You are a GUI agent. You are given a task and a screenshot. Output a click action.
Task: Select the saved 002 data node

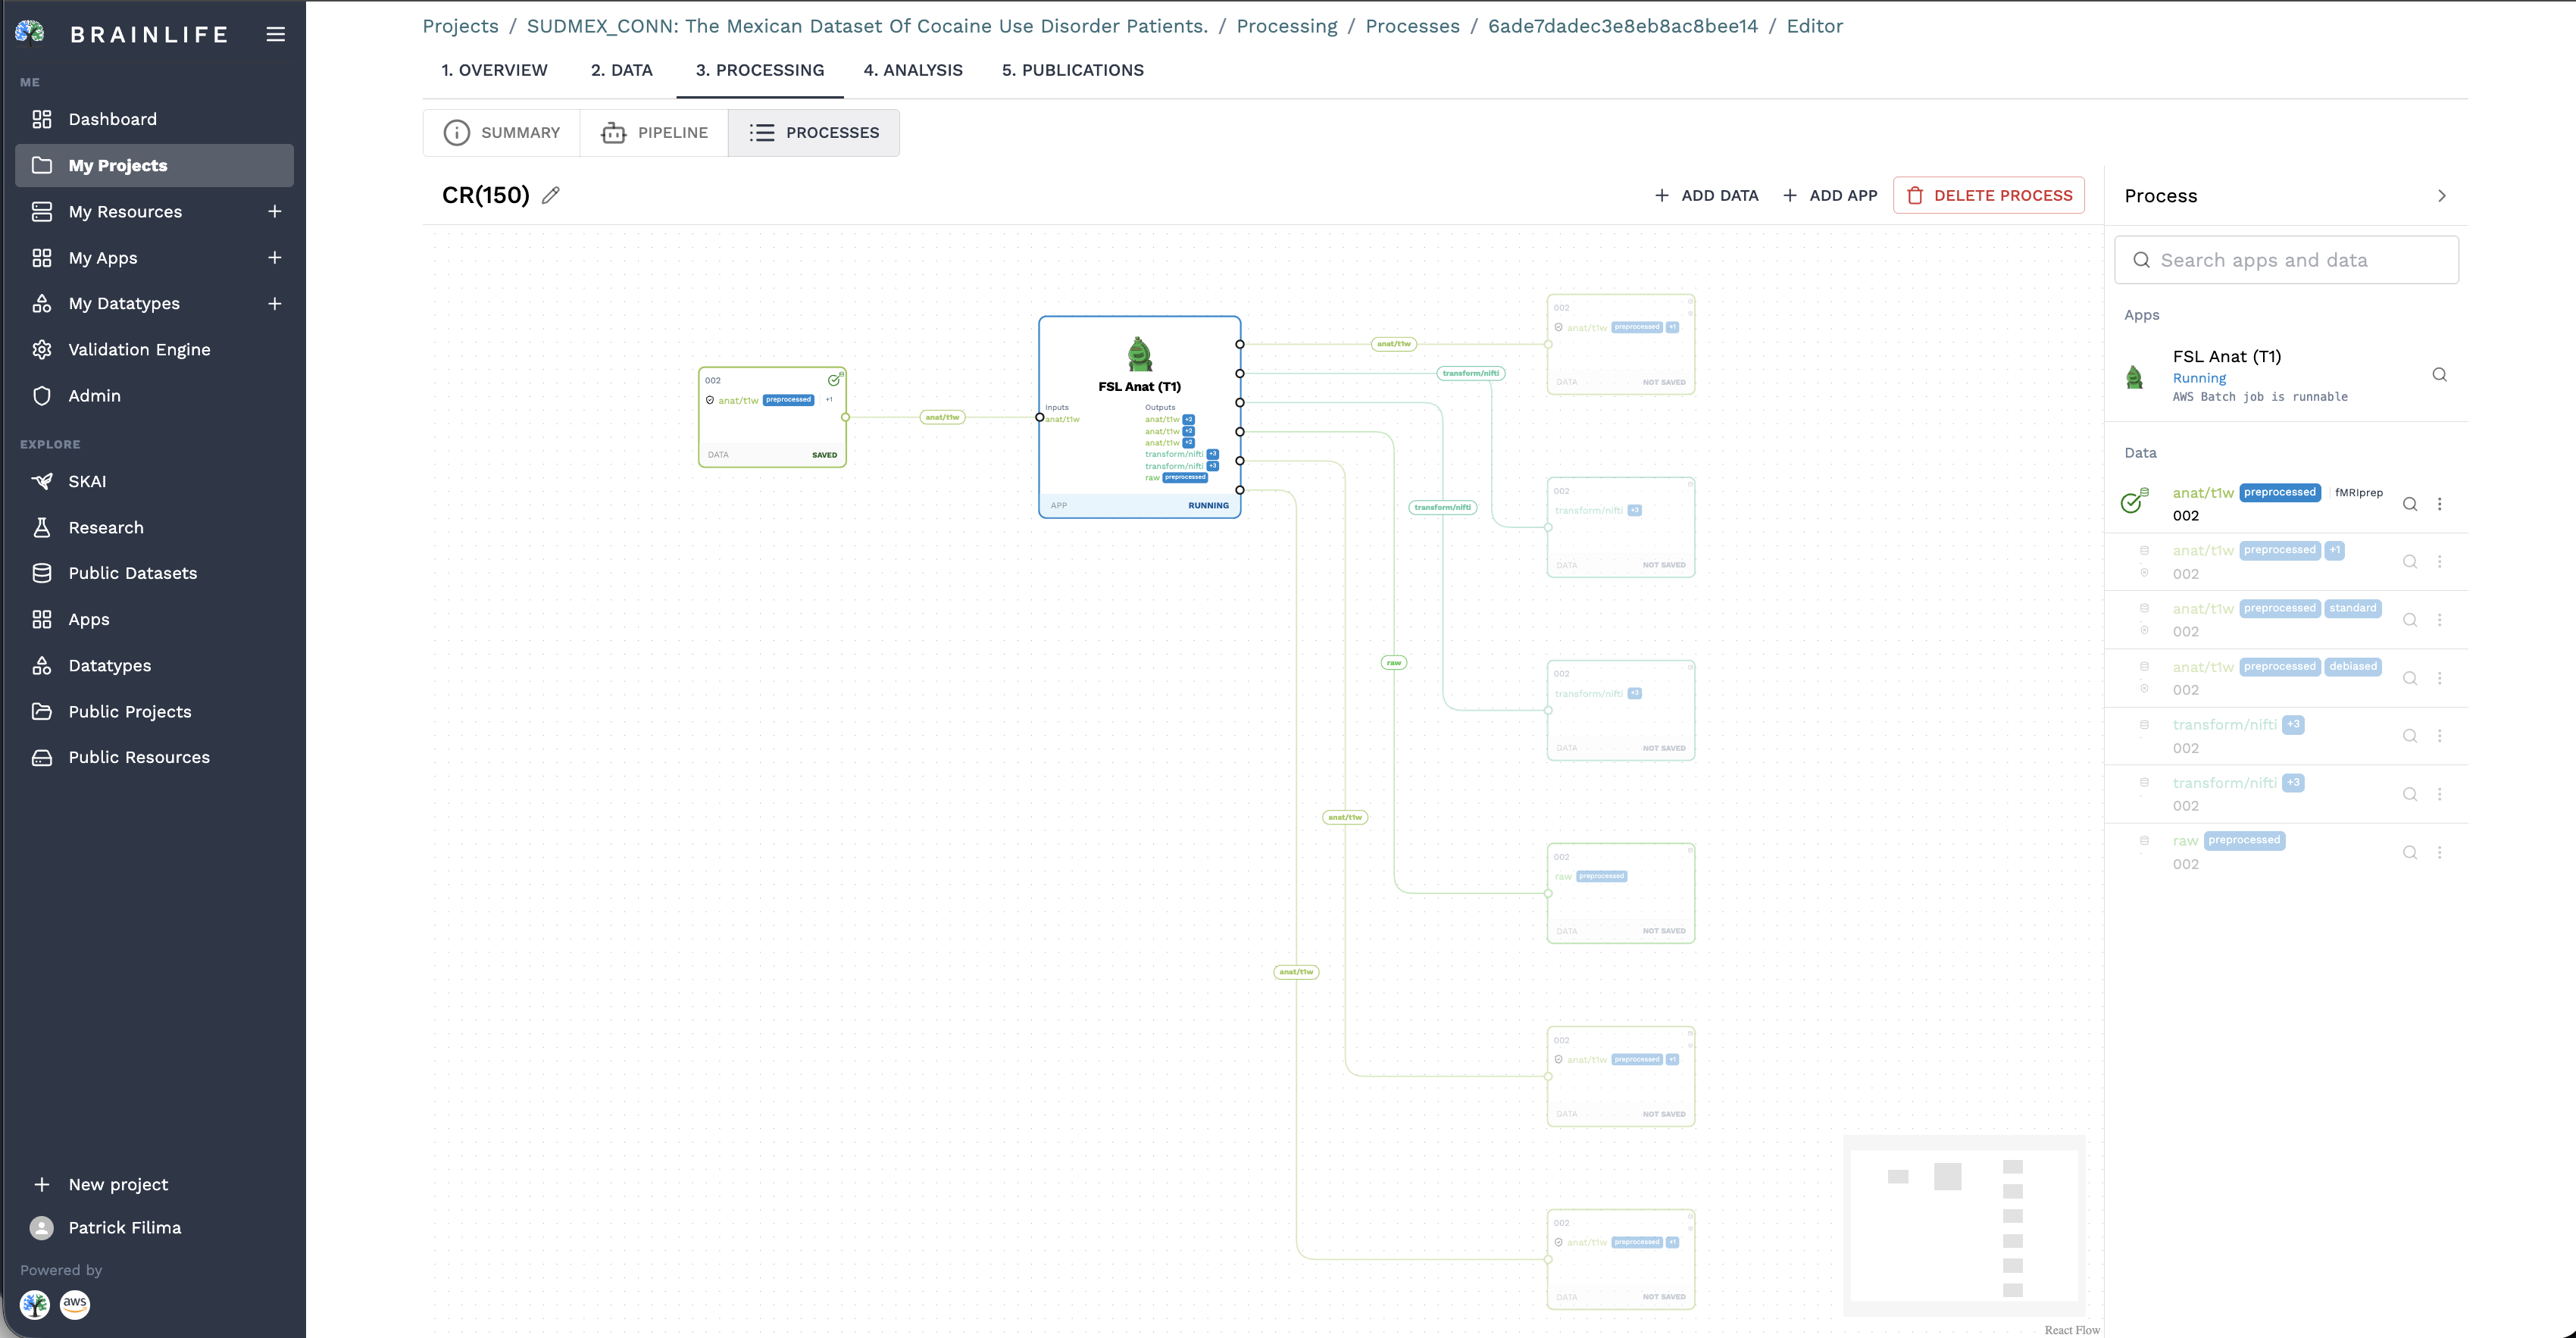[x=772, y=417]
